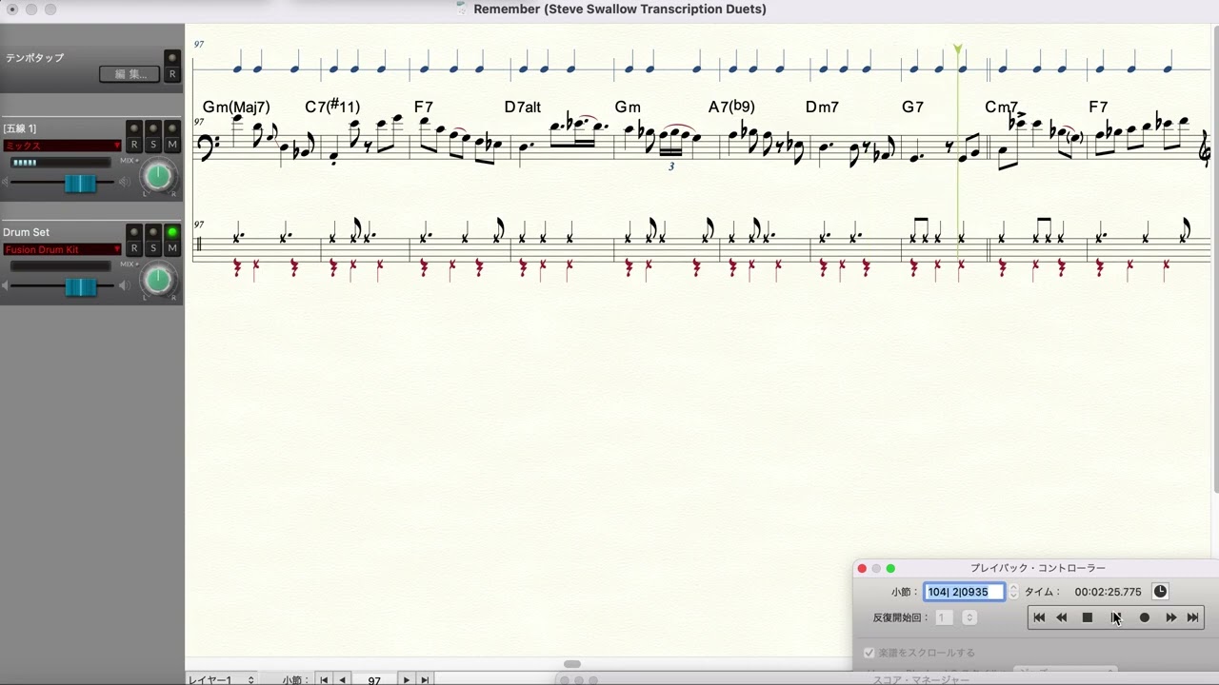The width and height of the screenshot is (1219, 685).
Task: Click the play/pause button in playback controller
Action: tap(1116, 617)
